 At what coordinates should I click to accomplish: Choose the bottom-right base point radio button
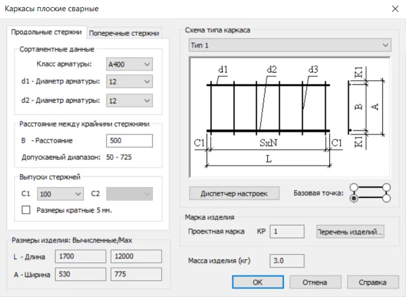pyautogui.click(x=387, y=199)
